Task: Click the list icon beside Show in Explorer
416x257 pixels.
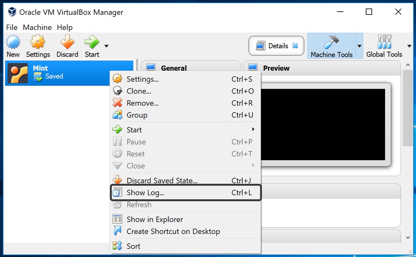Action: 117,219
